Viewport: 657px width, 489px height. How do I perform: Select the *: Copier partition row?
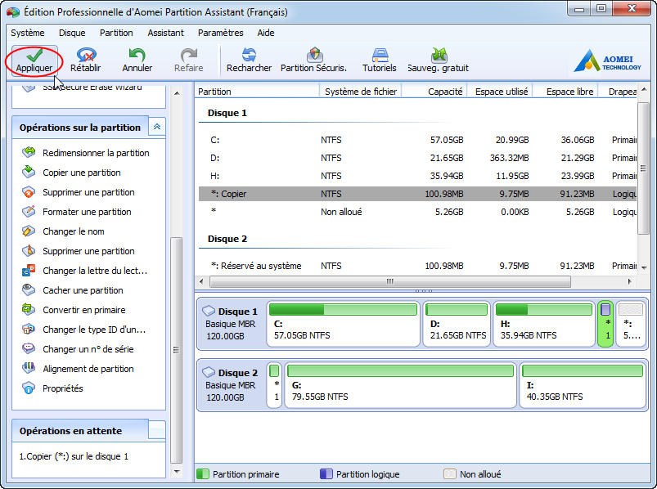(x=418, y=194)
